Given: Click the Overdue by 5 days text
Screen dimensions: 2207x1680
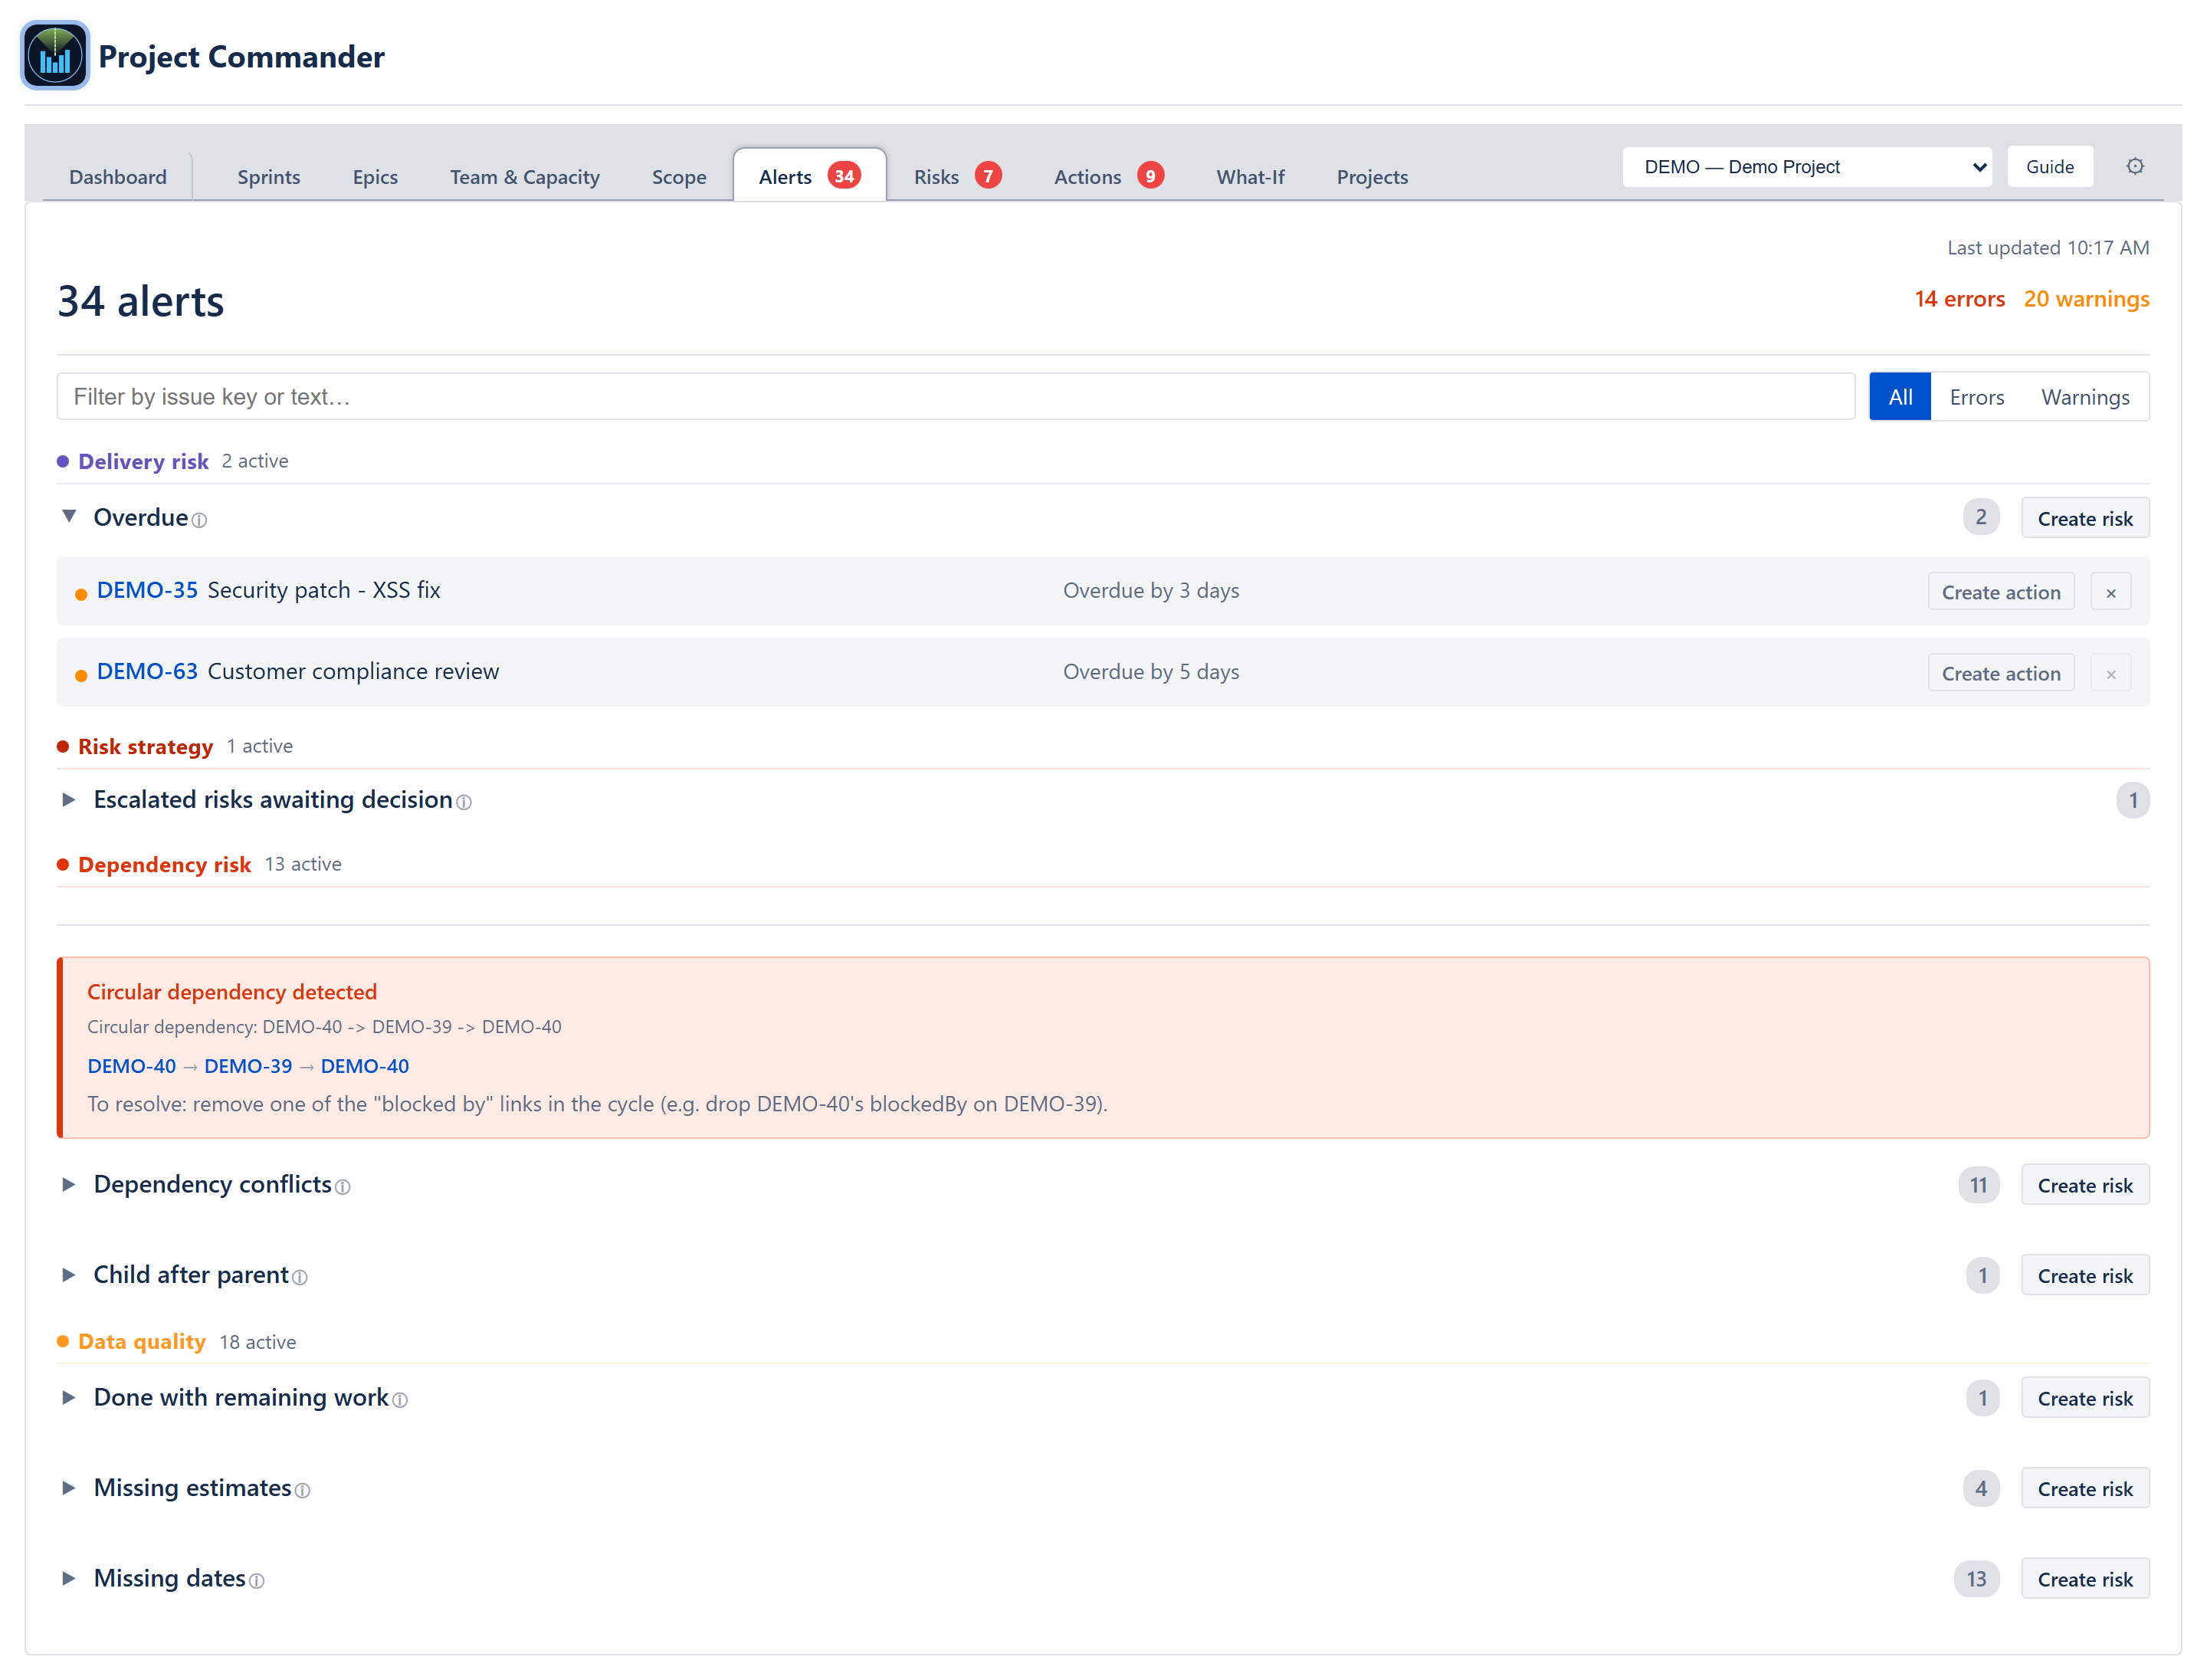Looking at the screenshot, I should click(x=1151, y=672).
